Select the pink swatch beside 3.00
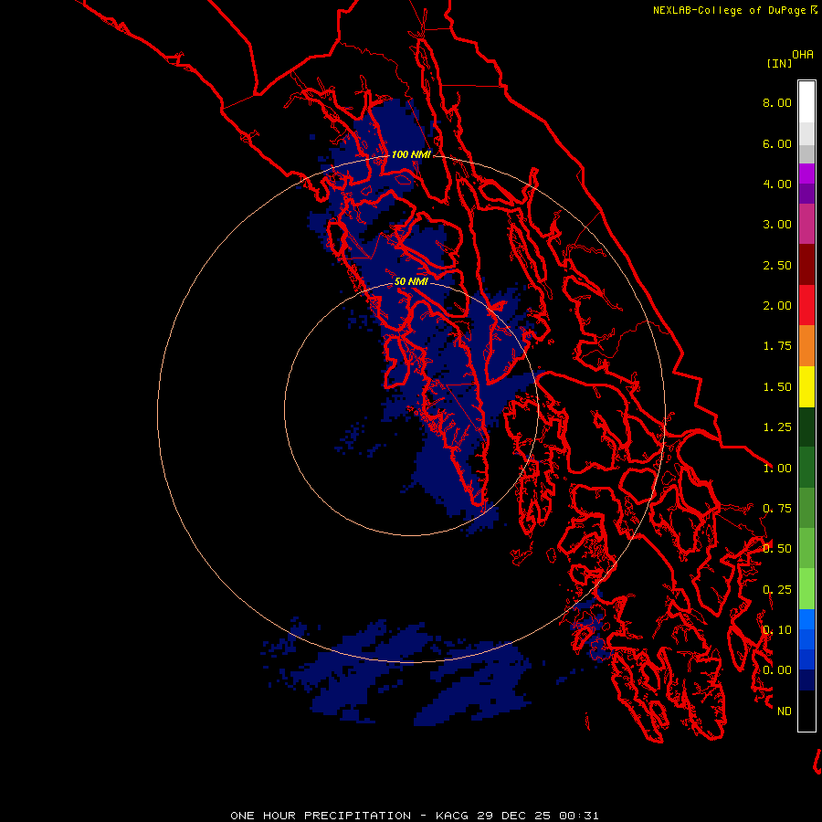822x822 pixels. click(x=806, y=225)
